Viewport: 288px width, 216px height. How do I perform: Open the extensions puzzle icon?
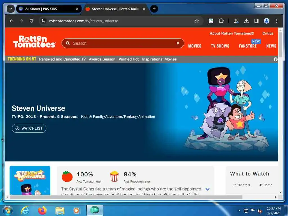click(x=221, y=21)
